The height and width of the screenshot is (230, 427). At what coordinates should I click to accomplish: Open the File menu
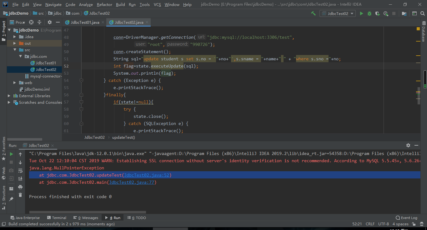click(x=15, y=5)
